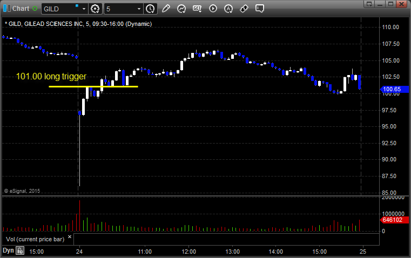Click the 90.00 price axis label
The height and width of the screenshot is (258, 411).
[x=389, y=160]
